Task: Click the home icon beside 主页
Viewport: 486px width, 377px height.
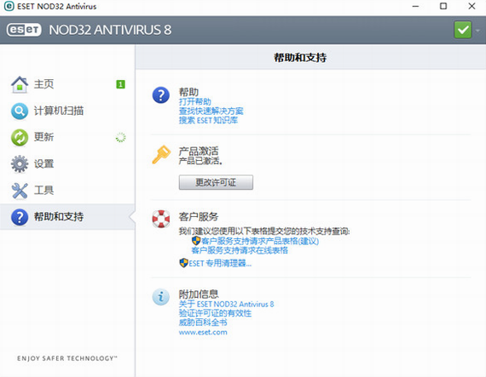Action: [20, 84]
